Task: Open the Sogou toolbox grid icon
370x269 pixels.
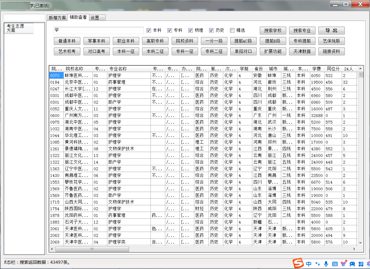Action: pyautogui.click(x=361, y=264)
